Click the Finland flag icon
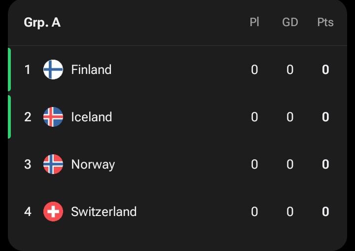The height and width of the screenshot is (251, 355). [x=53, y=70]
